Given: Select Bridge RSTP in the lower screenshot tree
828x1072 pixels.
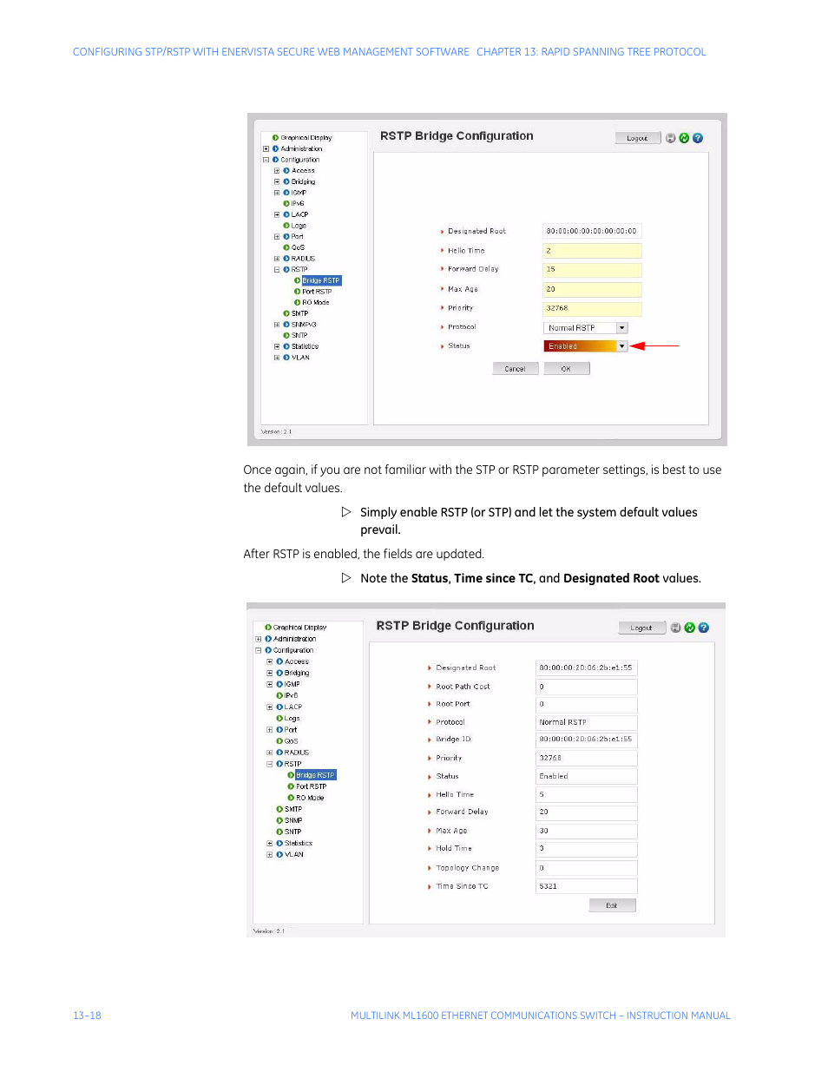Looking at the screenshot, I should tap(315, 775).
